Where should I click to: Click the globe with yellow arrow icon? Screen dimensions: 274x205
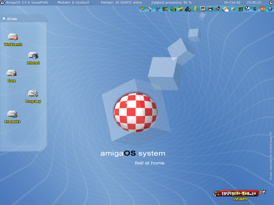[180, 9]
